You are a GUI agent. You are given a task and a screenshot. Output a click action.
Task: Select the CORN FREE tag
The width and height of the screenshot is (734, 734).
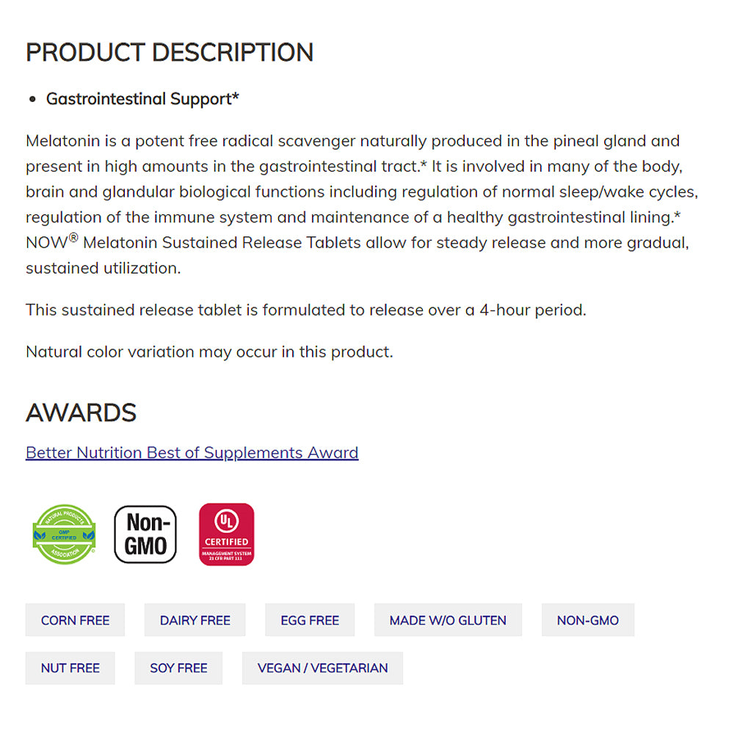coord(75,620)
